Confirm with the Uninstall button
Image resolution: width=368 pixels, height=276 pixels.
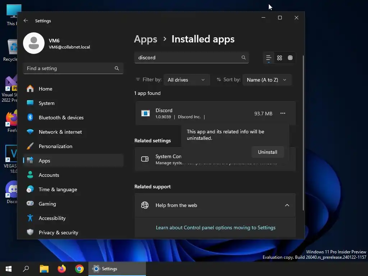coord(267,152)
